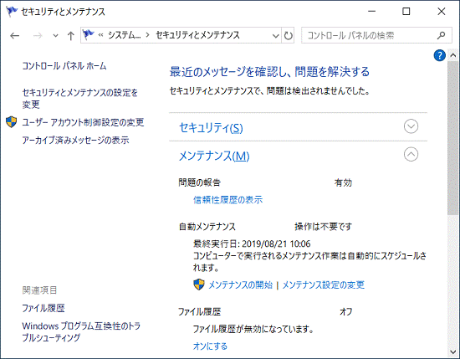Click the オフ status for ファイル履歴
Image resolution: width=460 pixels, height=359 pixels.
346,311
